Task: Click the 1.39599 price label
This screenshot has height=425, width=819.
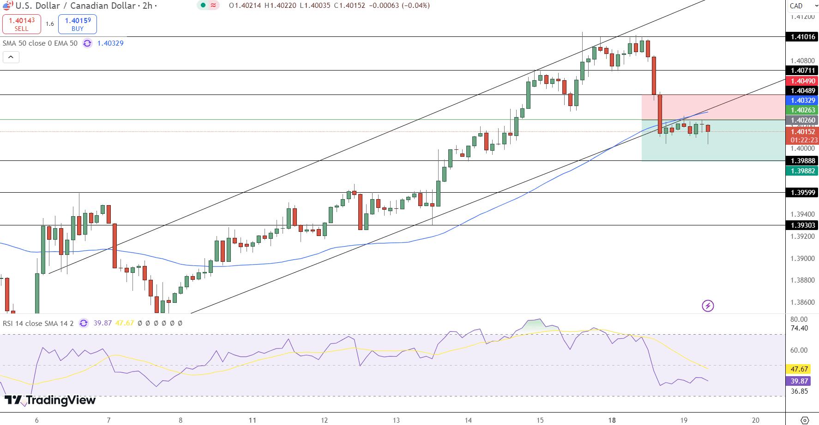Action: pos(802,193)
